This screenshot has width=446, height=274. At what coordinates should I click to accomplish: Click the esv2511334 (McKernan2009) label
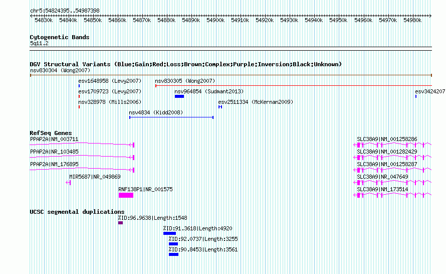pyautogui.click(x=256, y=102)
